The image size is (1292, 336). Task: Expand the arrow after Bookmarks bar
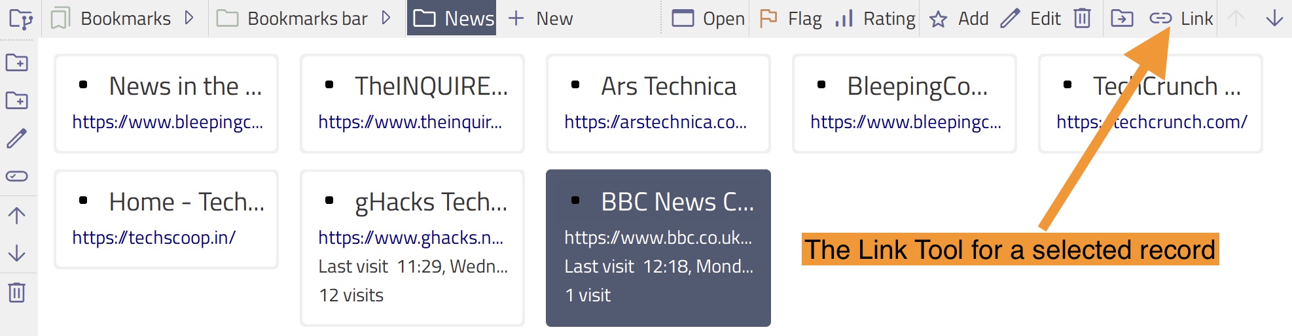coord(386,18)
